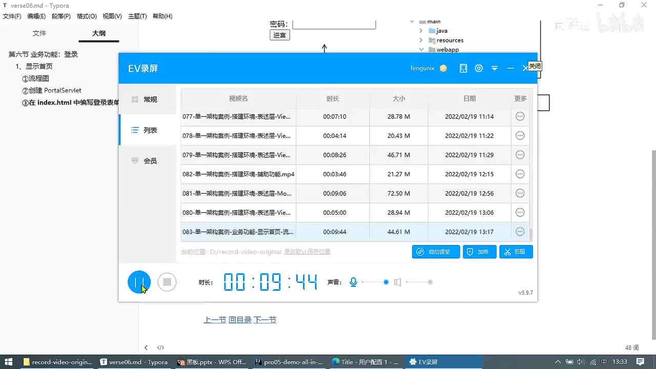Click the 微信课堂 button
This screenshot has height=369, width=656.
click(436, 252)
